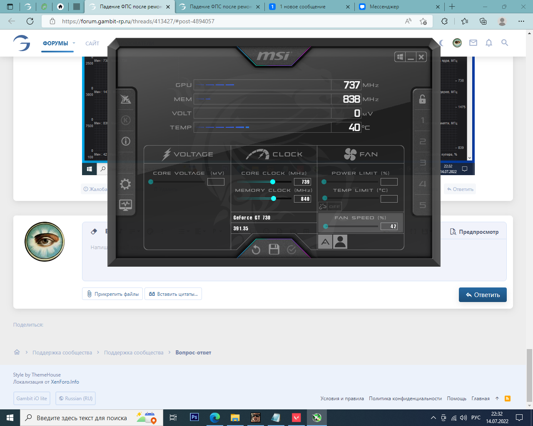Image resolution: width=533 pixels, height=426 pixels.
Task: Select profile slot 5 in Afterburner
Action: (423, 205)
